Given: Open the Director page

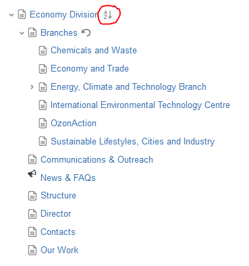Looking at the screenshot, I should pos(55,213).
